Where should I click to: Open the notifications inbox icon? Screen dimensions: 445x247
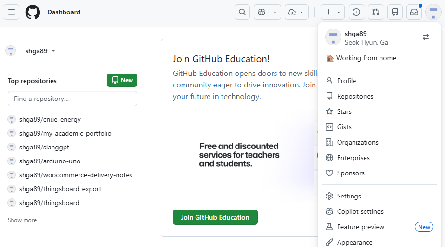pos(414,12)
